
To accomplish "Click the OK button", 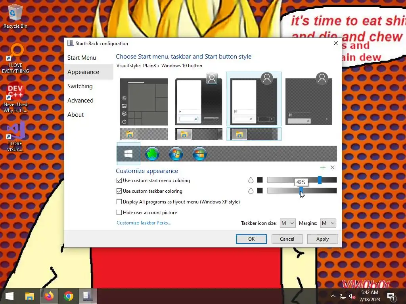I will pos(251,239).
